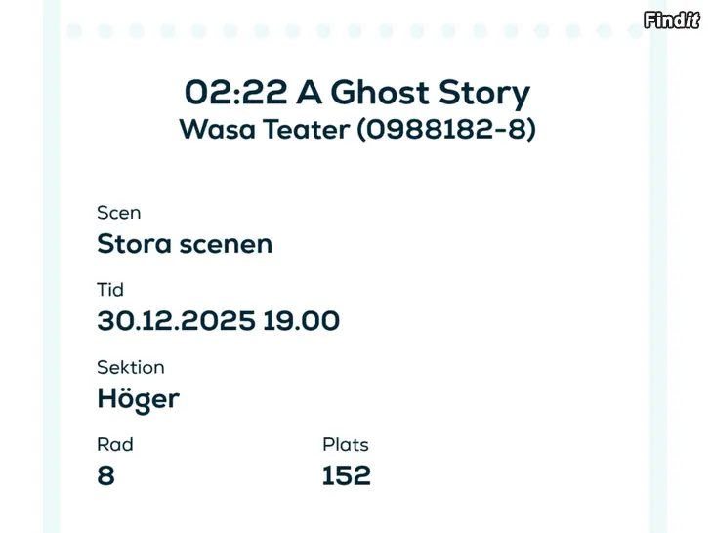
Task: Click the "Plats" field label
Action: pyautogui.click(x=346, y=445)
